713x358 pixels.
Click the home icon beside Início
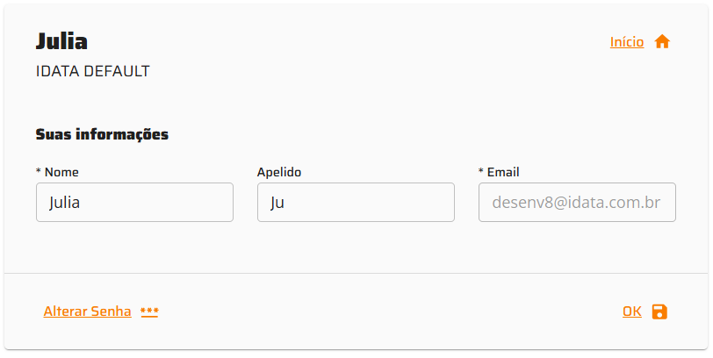tap(662, 42)
